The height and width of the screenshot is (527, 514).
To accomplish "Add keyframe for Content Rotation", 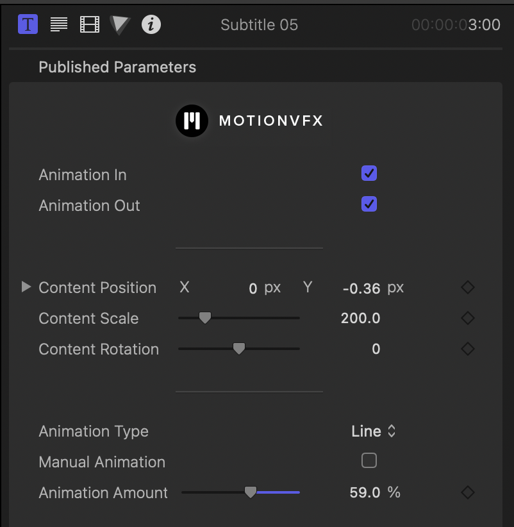I will coord(468,349).
